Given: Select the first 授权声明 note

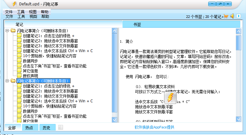Looking at the screenshot, I should click(30, 76).
